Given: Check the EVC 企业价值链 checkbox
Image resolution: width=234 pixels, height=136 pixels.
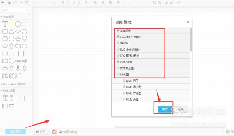Looking at the screenshot, I should [118, 49].
